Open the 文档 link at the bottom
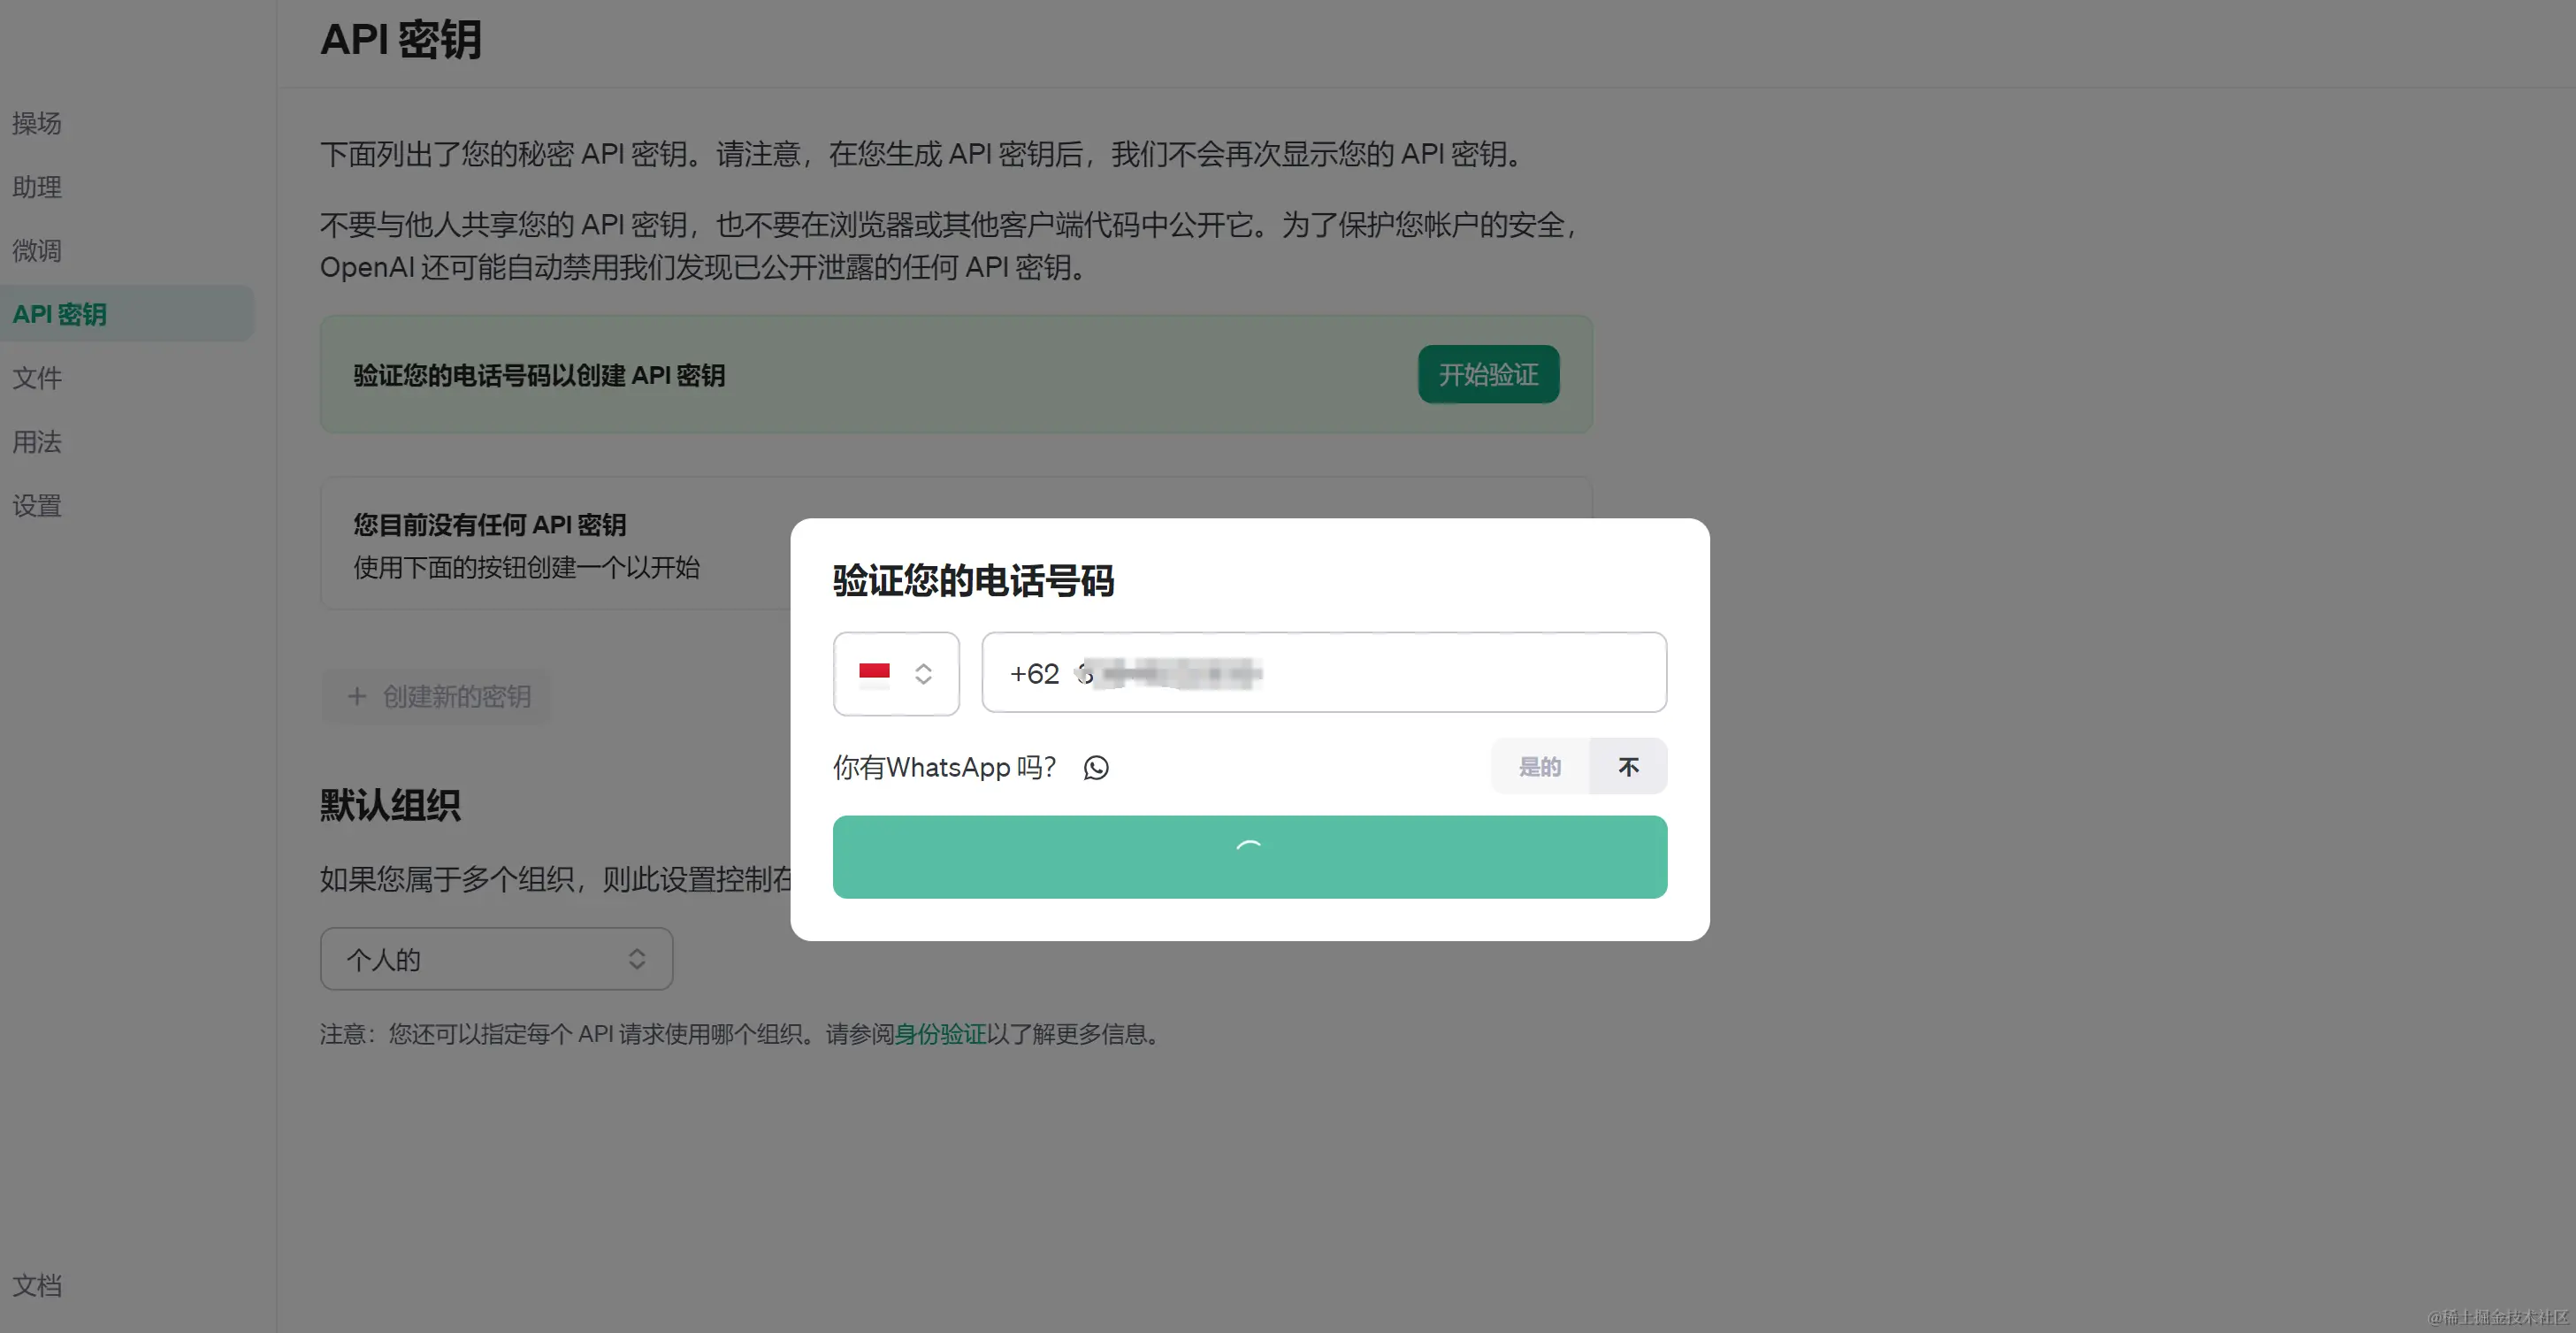 tap(38, 1286)
